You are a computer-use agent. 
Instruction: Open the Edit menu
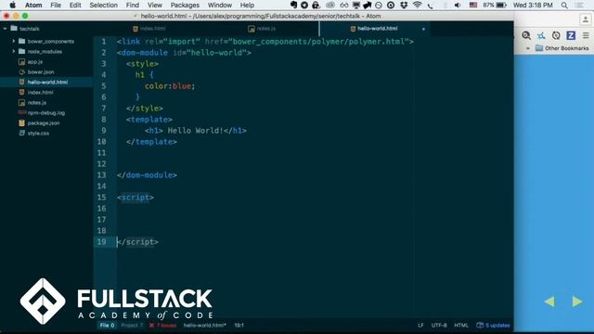pyautogui.click(x=75, y=5)
